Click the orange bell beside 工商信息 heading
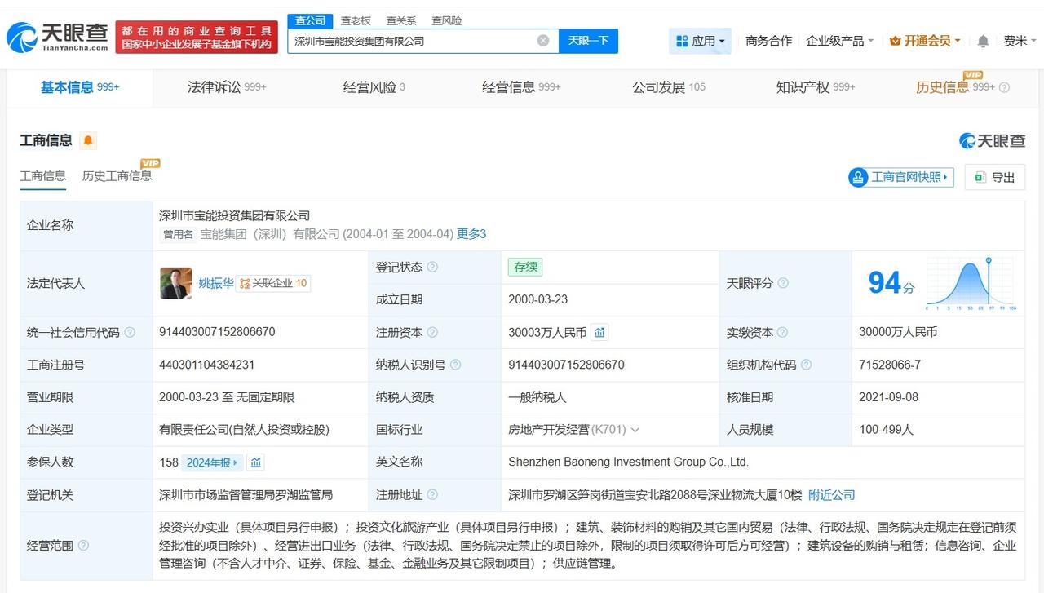This screenshot has height=593, width=1044. click(88, 140)
